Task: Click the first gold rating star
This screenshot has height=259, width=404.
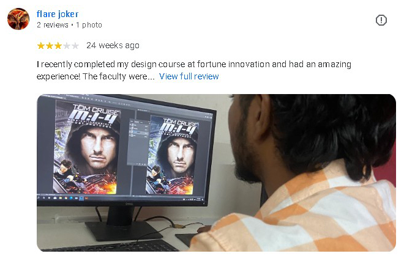Action: [x=41, y=46]
